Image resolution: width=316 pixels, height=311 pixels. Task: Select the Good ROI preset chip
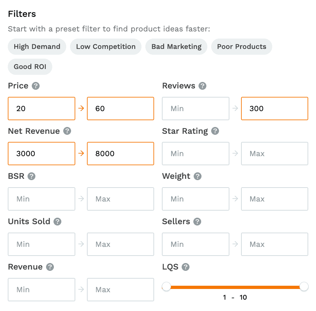(x=30, y=67)
